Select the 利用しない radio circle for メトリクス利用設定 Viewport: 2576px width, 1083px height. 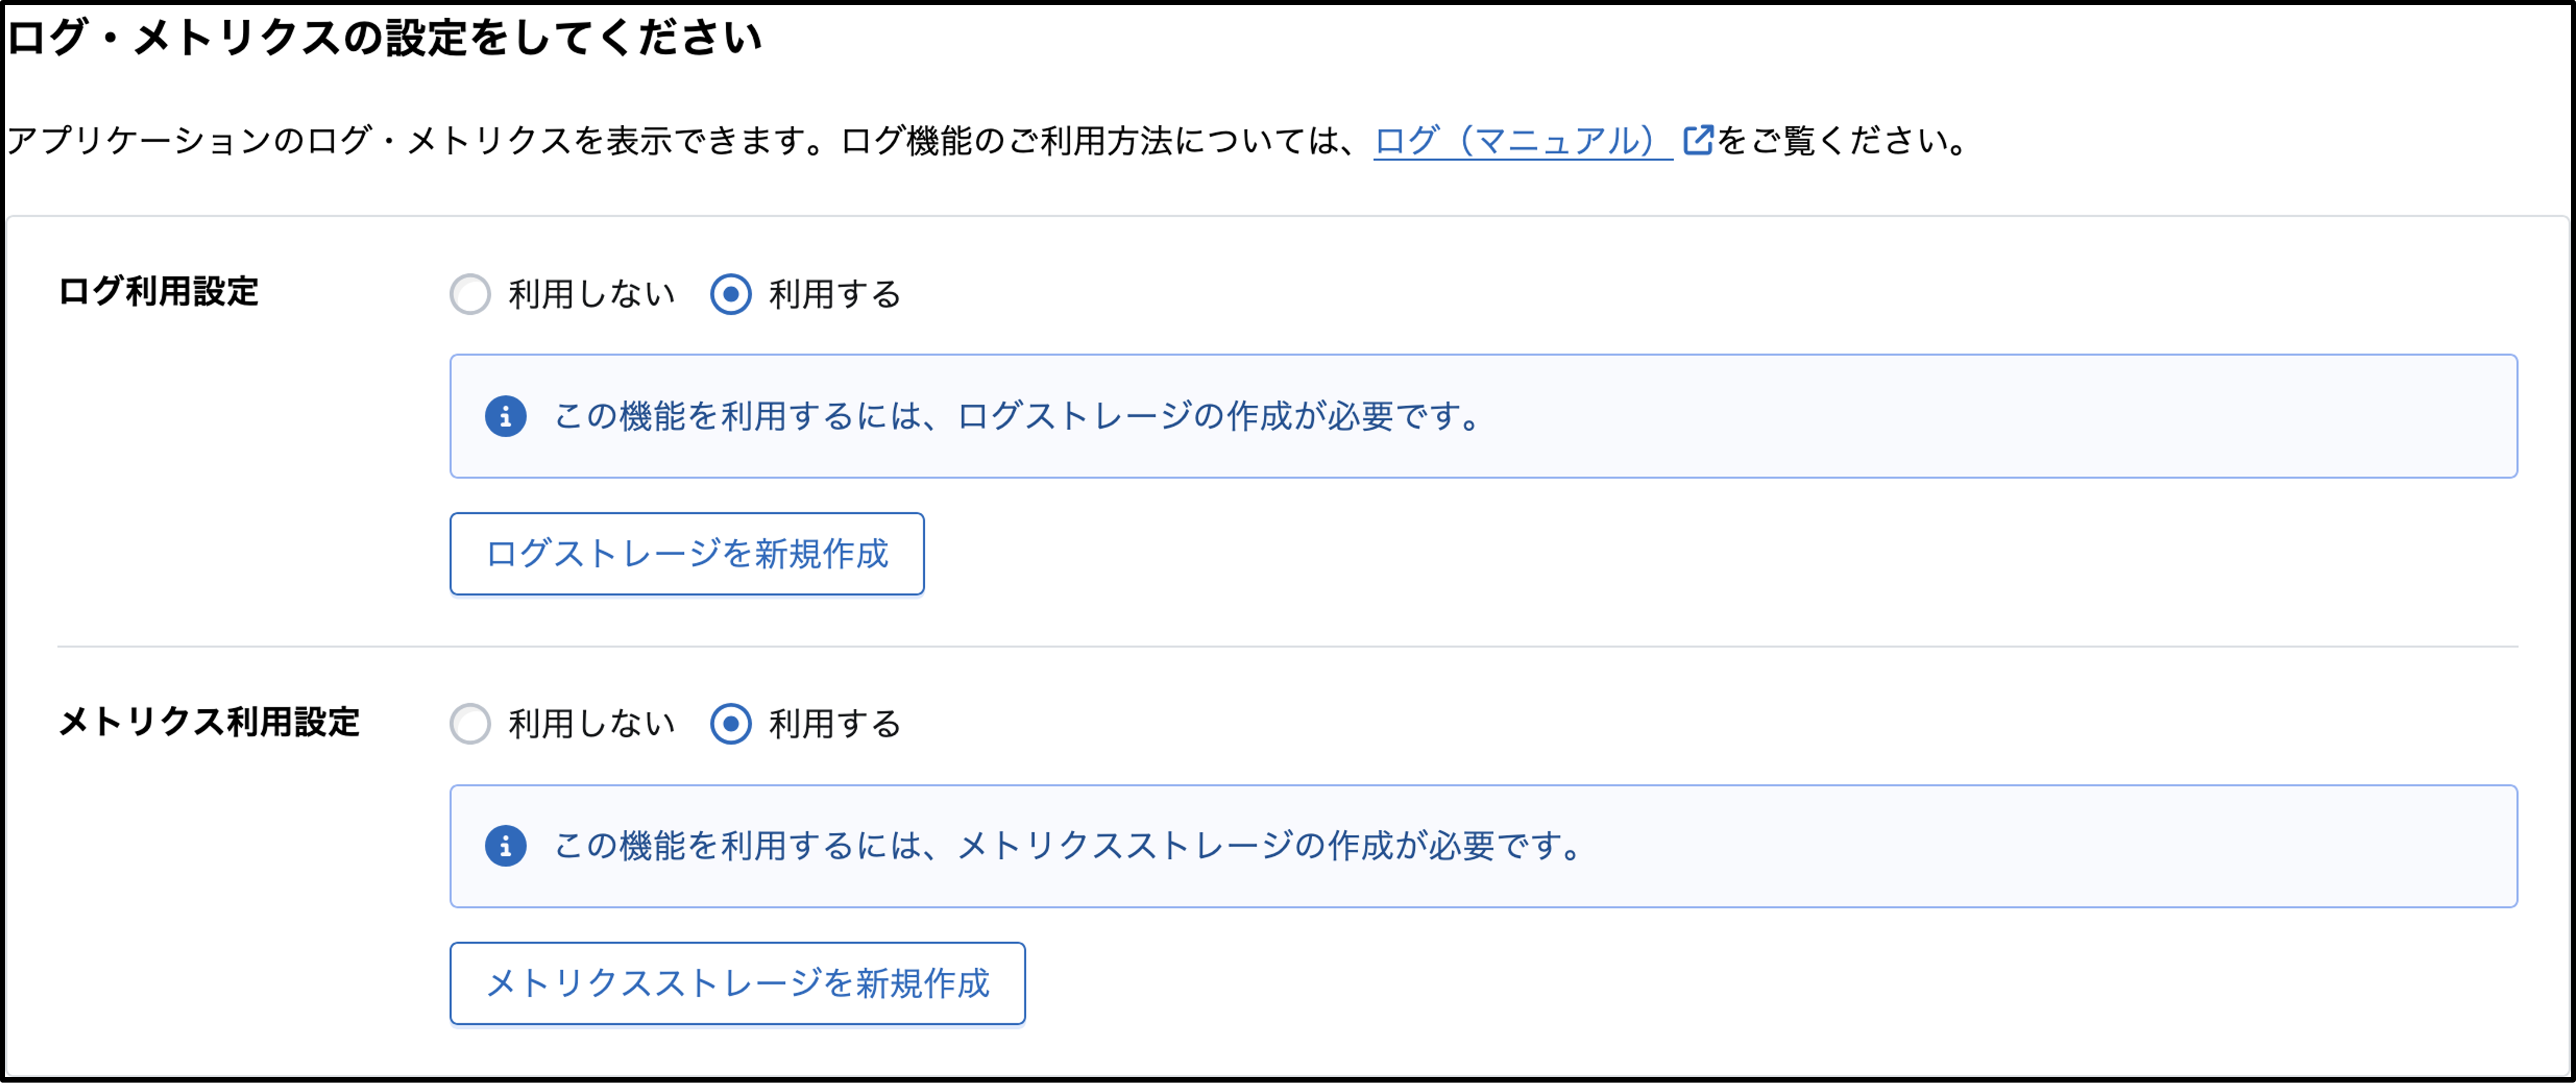(x=470, y=724)
